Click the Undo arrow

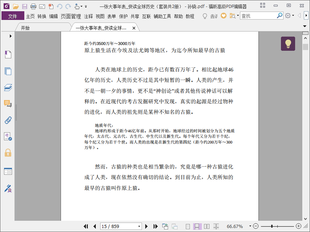[60, 7]
